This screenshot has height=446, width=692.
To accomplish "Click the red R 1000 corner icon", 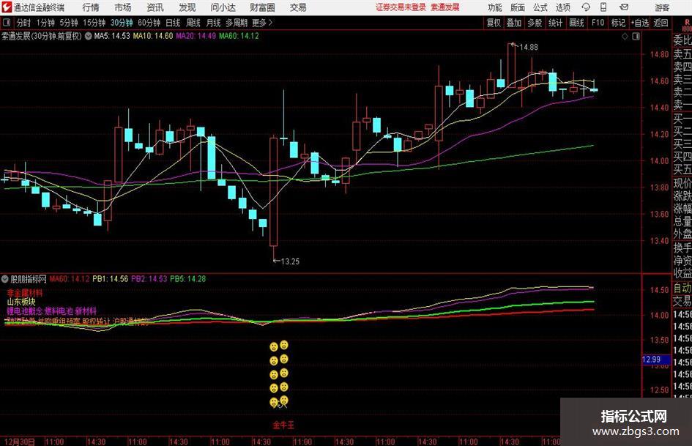I will (x=687, y=26).
